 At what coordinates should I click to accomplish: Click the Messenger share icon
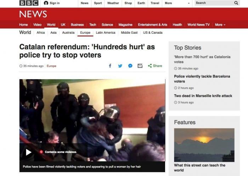(130, 66)
